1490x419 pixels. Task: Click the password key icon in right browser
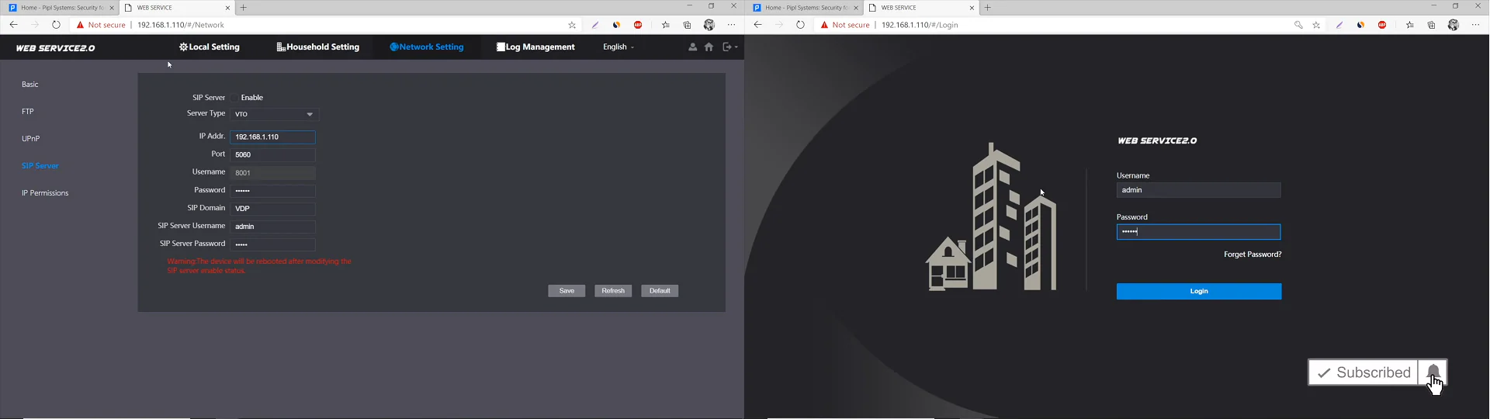(1298, 25)
